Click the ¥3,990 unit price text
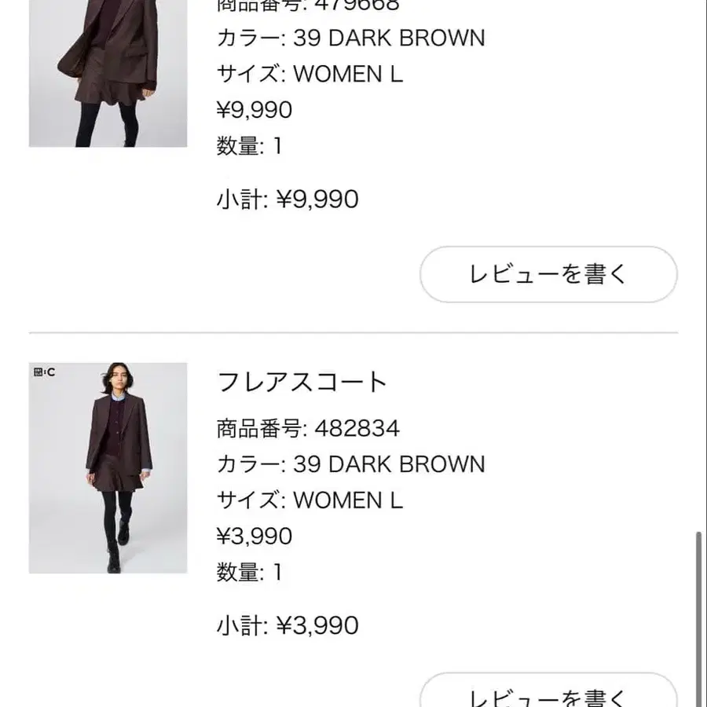This screenshot has height=707, width=707. [x=255, y=537]
